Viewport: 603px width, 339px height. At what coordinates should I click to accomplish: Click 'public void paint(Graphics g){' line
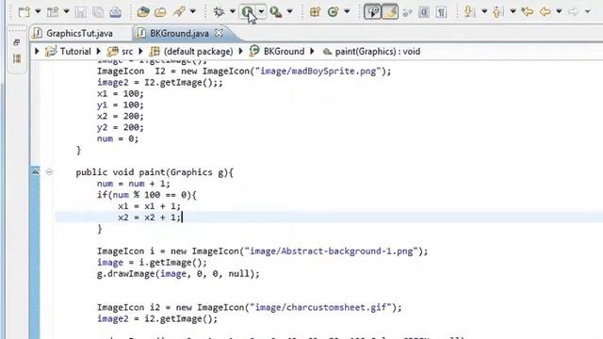click(155, 172)
